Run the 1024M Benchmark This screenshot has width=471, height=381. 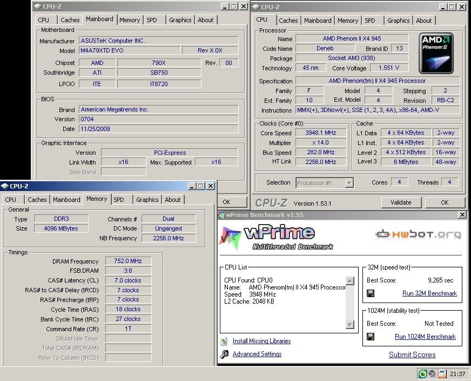[x=425, y=337]
